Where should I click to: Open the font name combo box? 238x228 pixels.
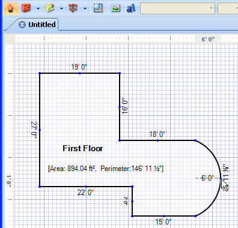point(177,8)
